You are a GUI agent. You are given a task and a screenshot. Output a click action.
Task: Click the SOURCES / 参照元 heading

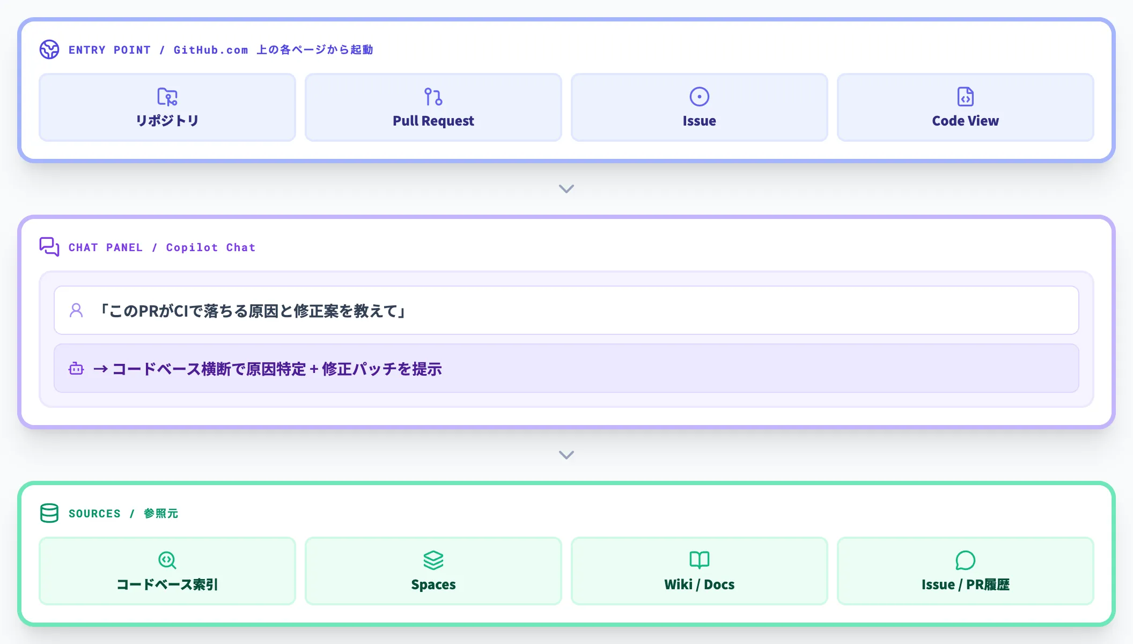tap(123, 514)
